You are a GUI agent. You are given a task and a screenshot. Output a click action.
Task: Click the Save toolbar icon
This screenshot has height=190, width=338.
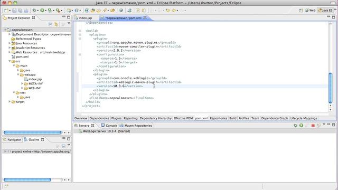point(14,11)
